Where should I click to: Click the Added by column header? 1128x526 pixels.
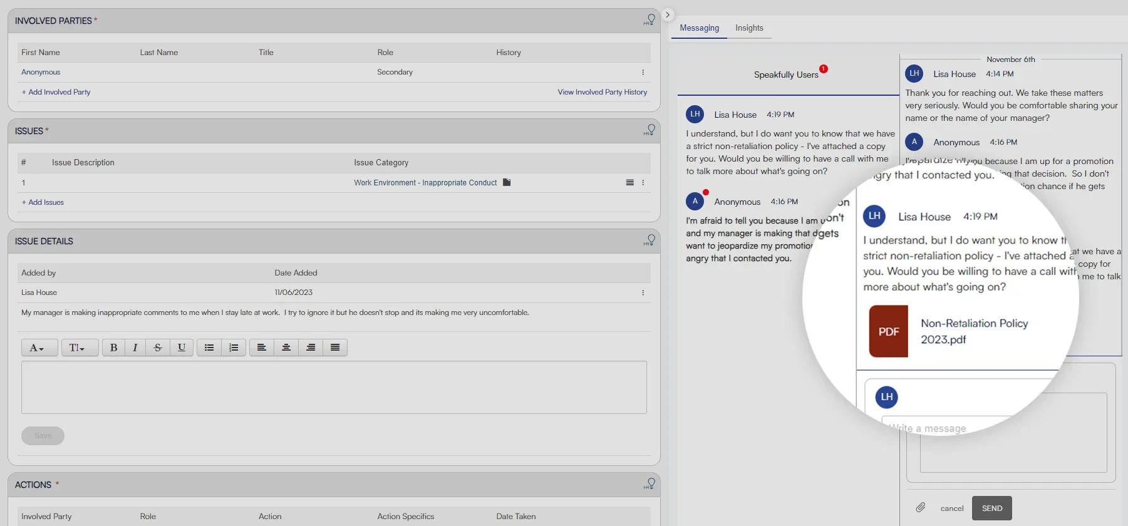click(x=39, y=273)
